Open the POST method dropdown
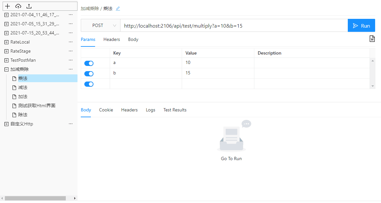 tap(101, 25)
